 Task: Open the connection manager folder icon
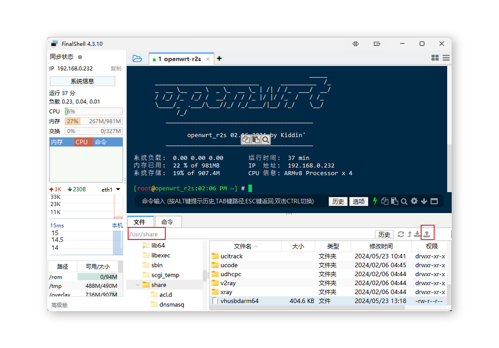pos(137,59)
